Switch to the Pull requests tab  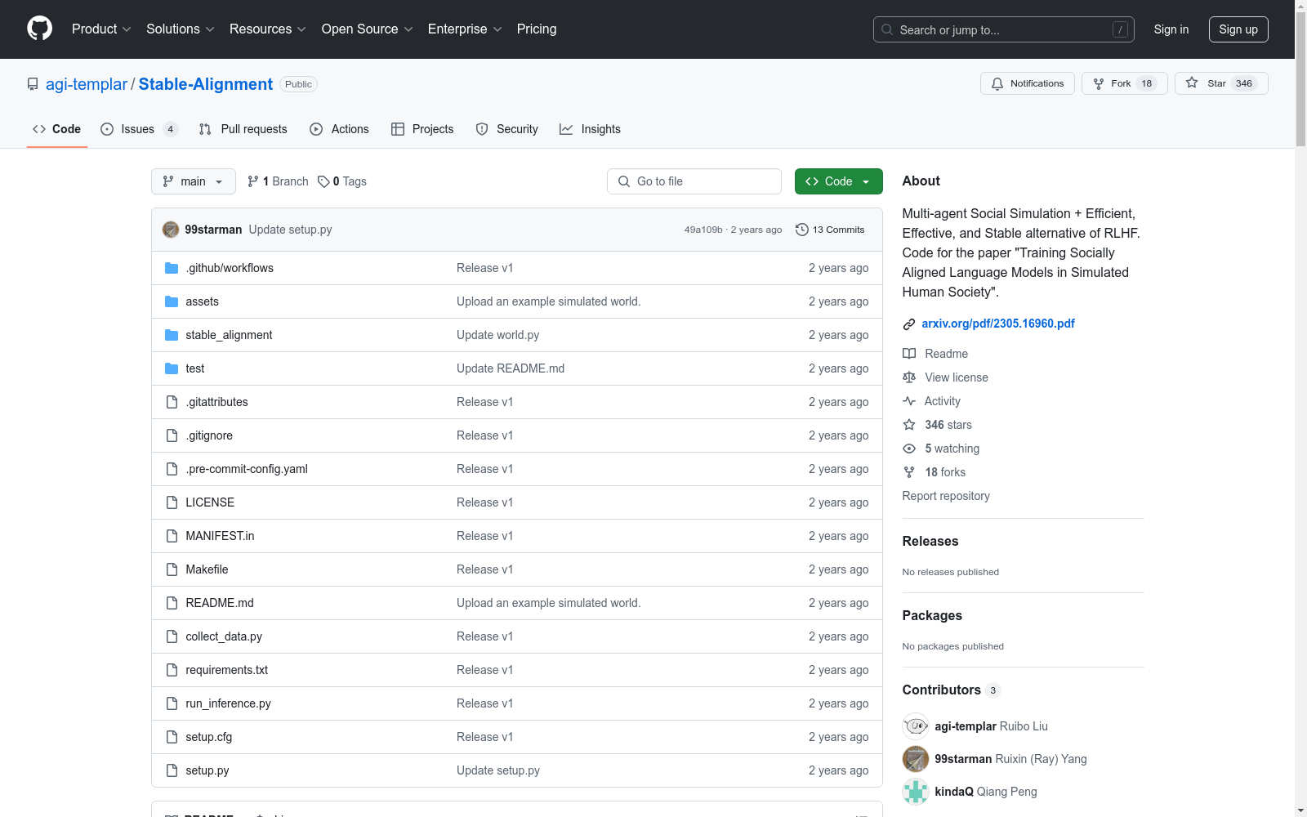(x=243, y=129)
